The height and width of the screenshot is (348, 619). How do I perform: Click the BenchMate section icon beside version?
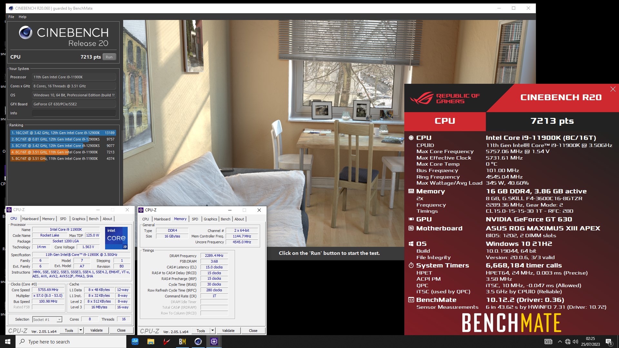click(x=411, y=300)
